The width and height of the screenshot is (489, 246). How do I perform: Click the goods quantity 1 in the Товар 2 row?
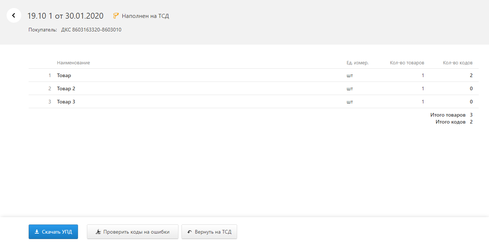pos(423,88)
